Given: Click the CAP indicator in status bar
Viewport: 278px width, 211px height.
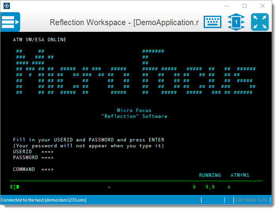Looking at the screenshot, I should coord(239,200).
